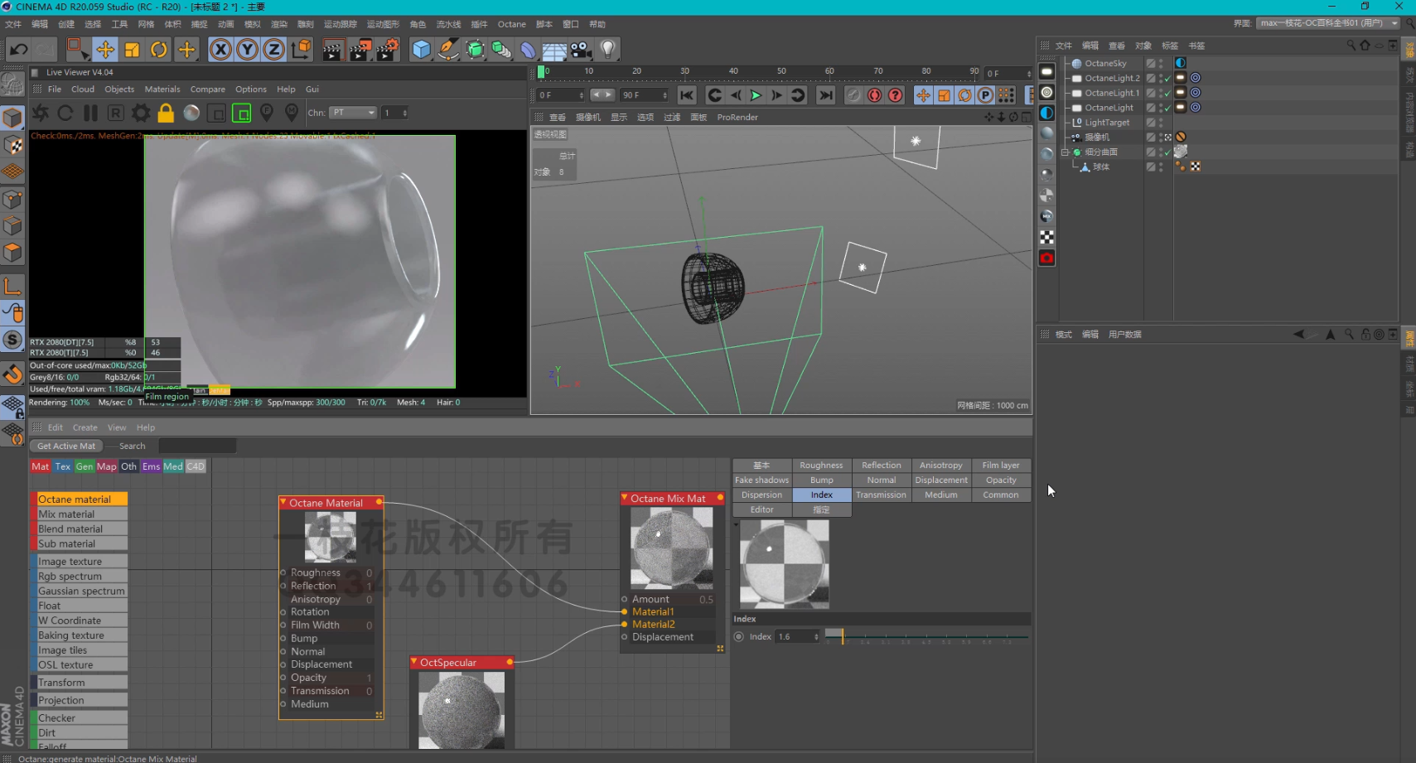Toggle the green render region icon
1416x763 pixels.
[241, 113]
